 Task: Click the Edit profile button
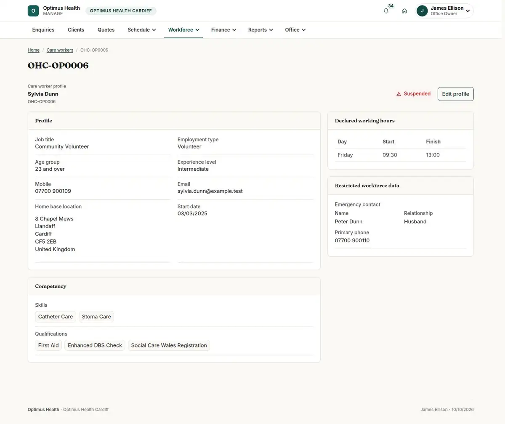pos(455,94)
